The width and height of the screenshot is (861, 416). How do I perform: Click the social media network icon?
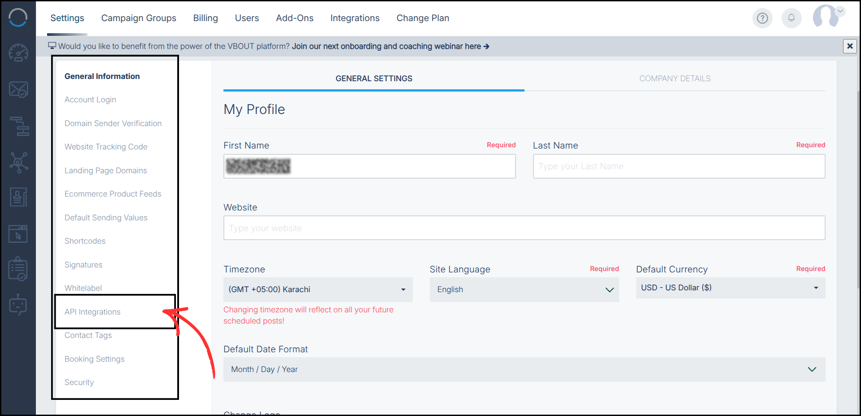tap(18, 162)
